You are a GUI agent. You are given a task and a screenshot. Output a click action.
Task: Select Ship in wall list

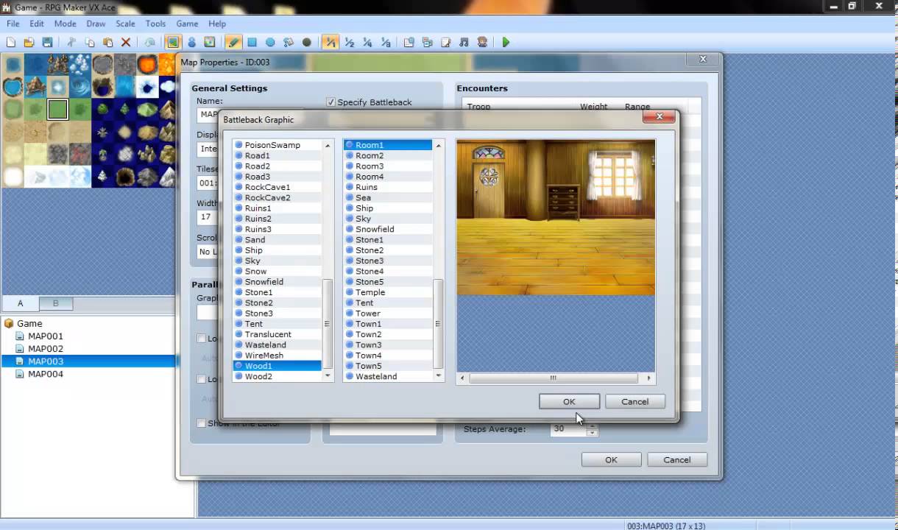pyautogui.click(x=388, y=208)
